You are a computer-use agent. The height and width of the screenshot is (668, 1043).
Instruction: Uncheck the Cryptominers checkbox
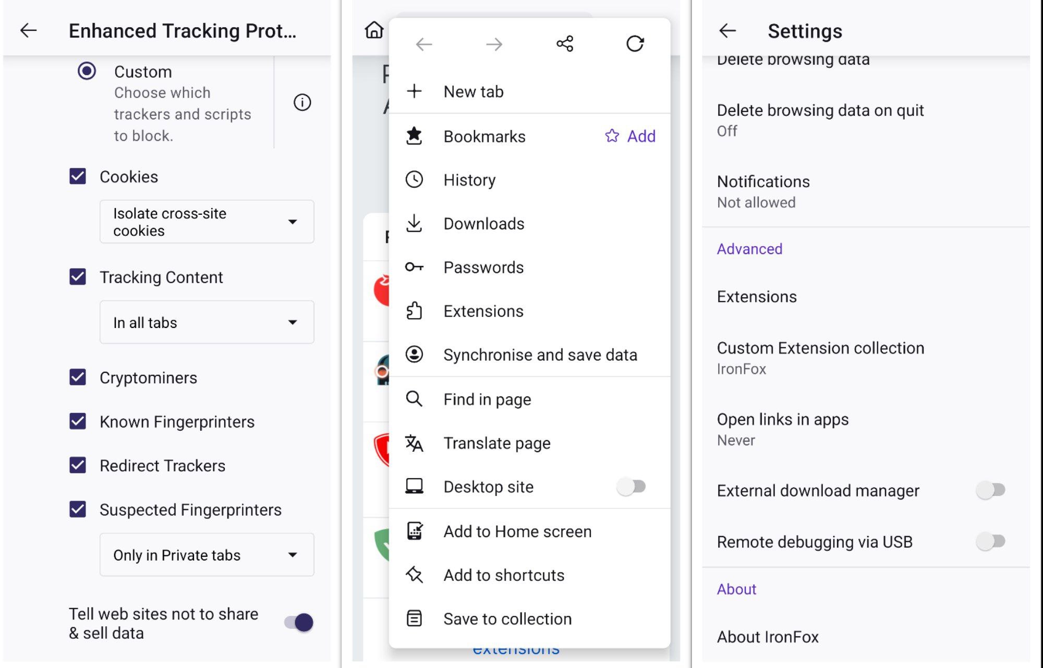78,377
